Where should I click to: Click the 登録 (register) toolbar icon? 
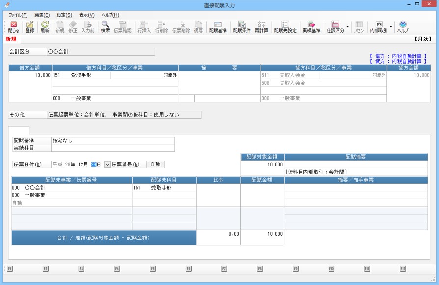(29, 26)
